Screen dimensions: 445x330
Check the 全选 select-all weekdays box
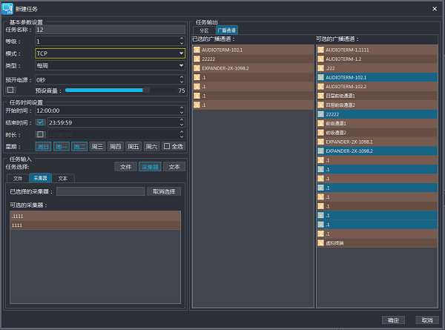coord(166,146)
